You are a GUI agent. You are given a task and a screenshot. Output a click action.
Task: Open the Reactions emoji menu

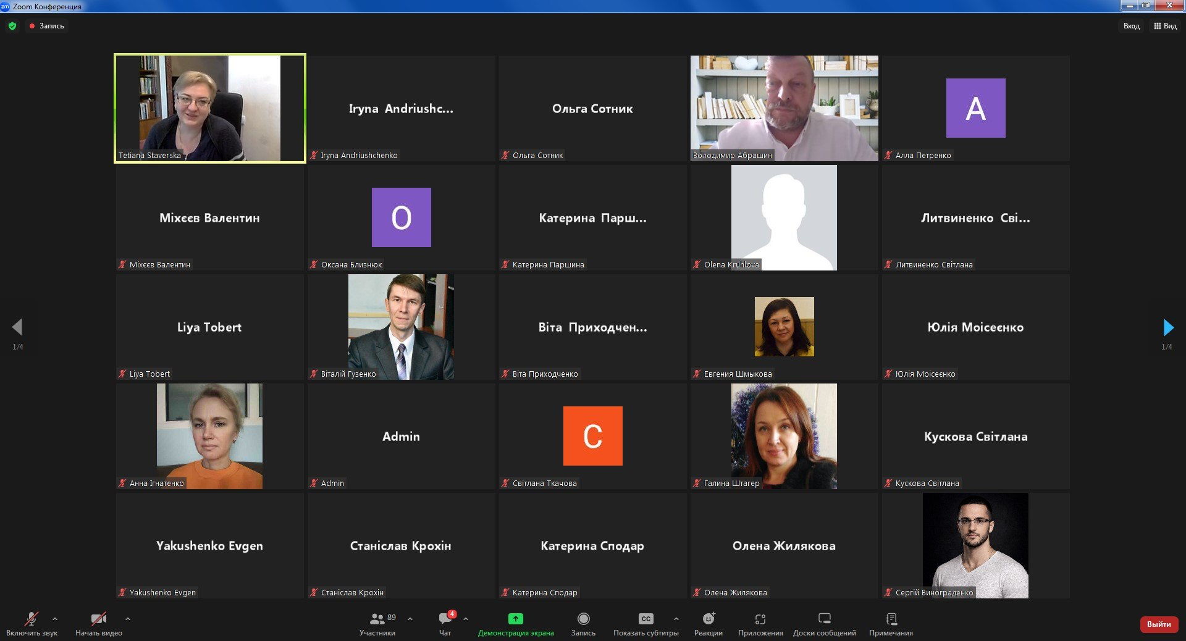708,619
